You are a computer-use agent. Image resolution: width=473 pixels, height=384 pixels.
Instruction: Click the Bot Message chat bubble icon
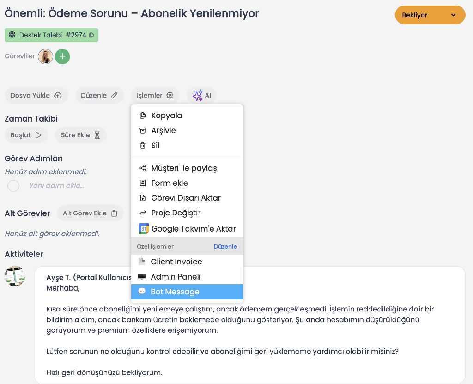point(142,292)
